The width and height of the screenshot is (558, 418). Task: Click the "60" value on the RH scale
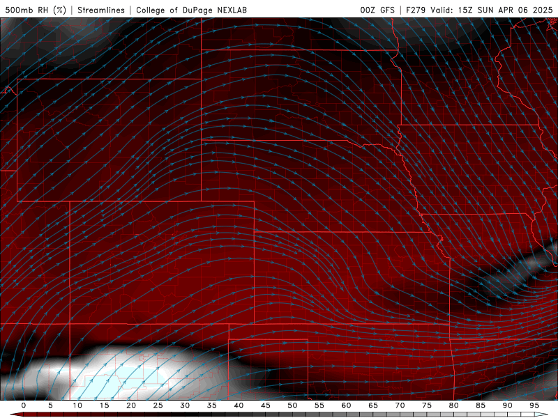[346, 405]
